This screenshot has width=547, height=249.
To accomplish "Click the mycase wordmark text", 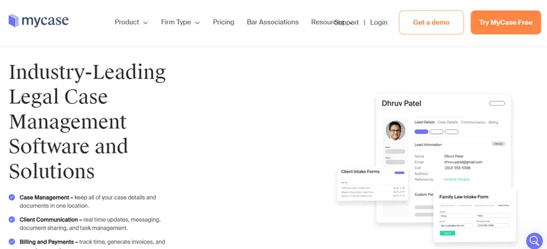I will [45, 21].
